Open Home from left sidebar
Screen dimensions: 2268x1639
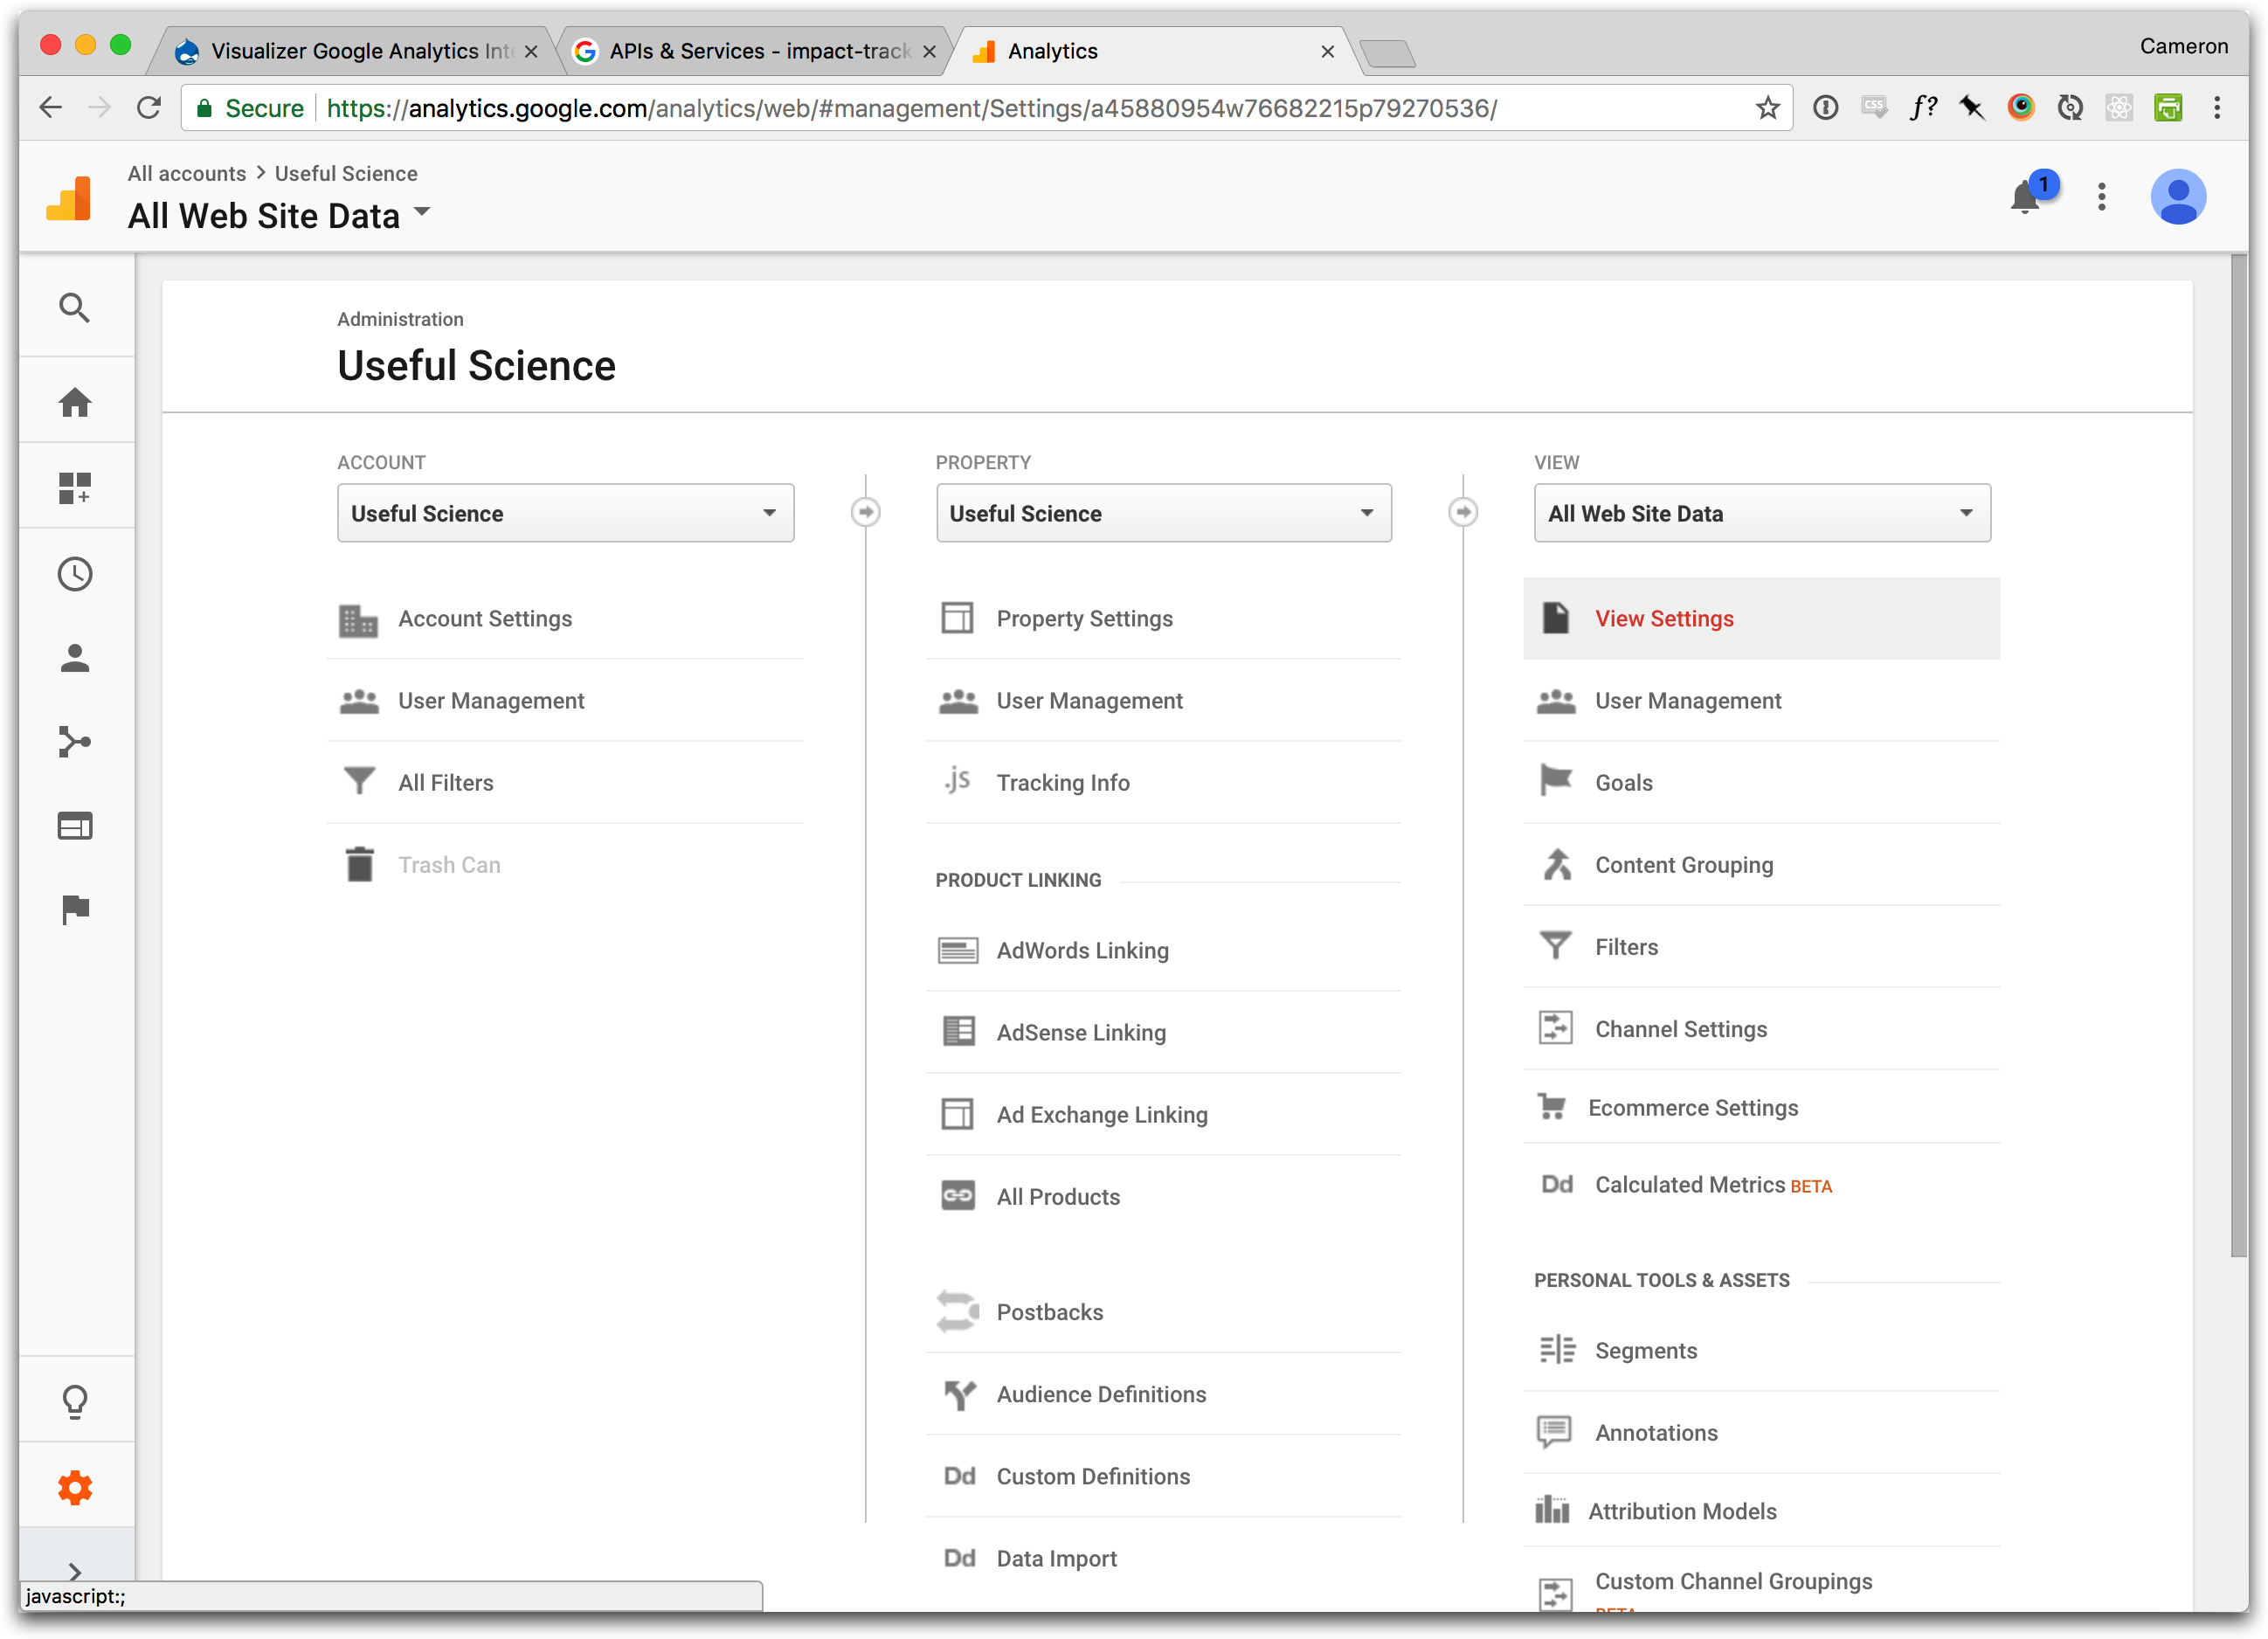[x=75, y=402]
